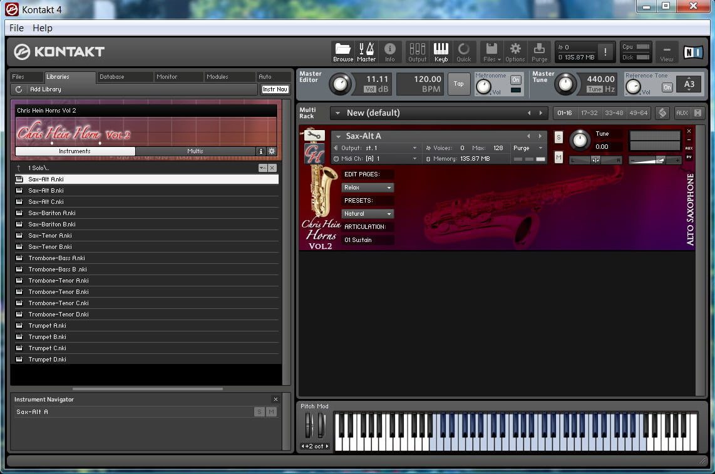Mute the Sax-Alt A instrument in rack
The height and width of the screenshot is (474, 715).
click(x=558, y=158)
